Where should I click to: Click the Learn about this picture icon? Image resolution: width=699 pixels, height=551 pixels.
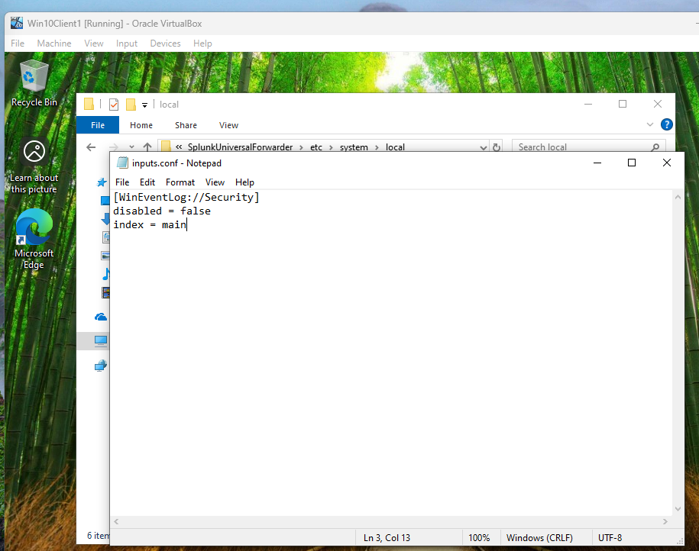[34, 166]
